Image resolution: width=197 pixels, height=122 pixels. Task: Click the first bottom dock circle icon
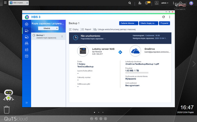(x=91, y=118)
